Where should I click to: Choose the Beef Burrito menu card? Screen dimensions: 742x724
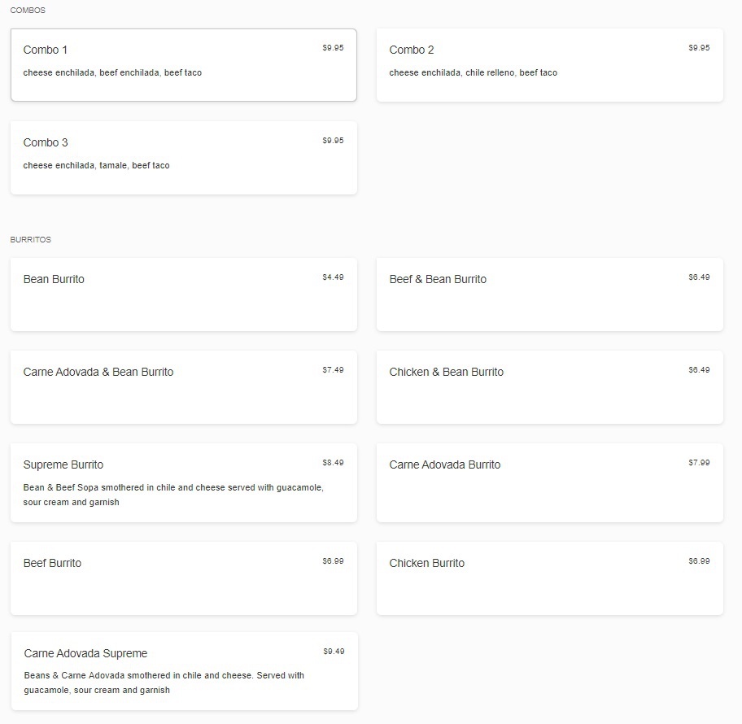pos(183,578)
